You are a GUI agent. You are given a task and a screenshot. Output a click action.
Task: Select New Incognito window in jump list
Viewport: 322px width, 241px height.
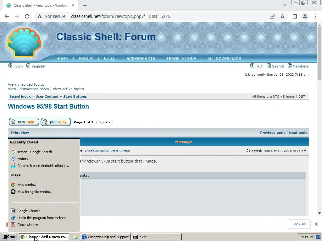[44, 192]
